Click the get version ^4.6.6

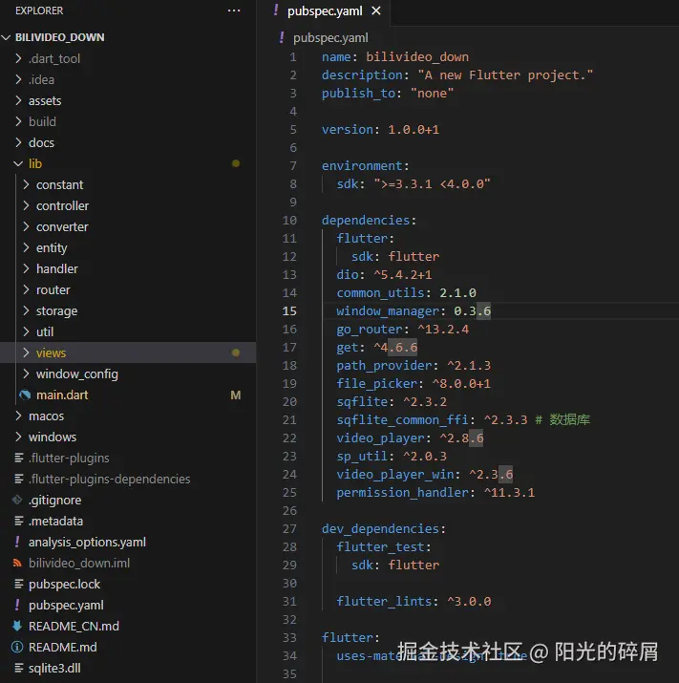(x=395, y=348)
